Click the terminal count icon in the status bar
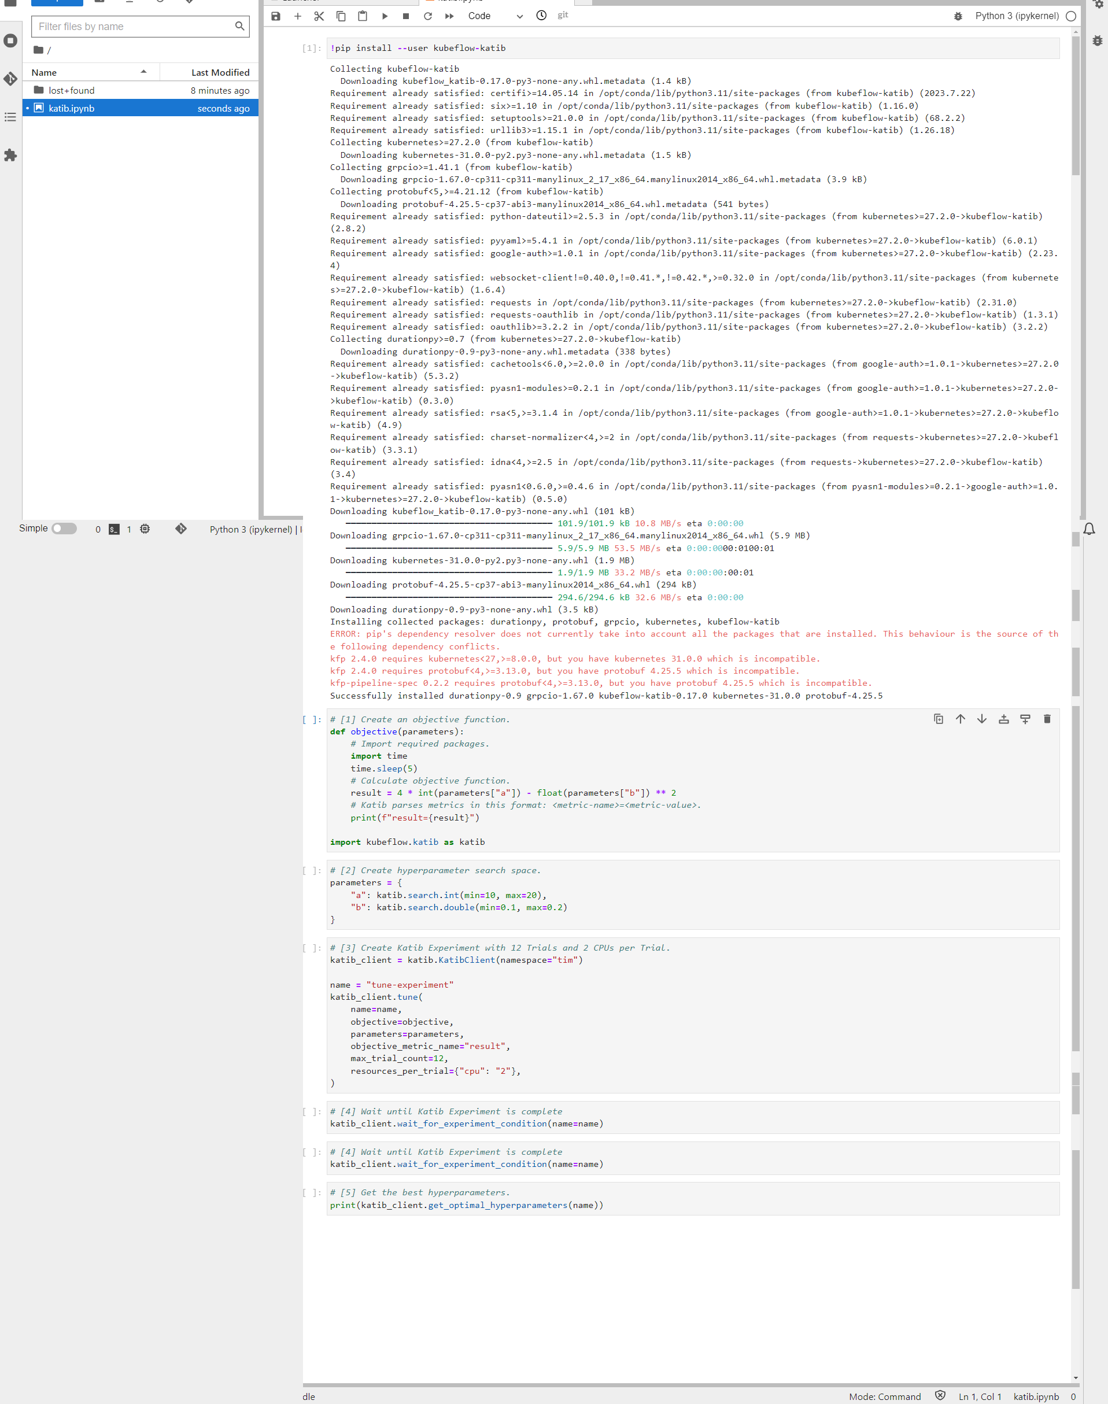The height and width of the screenshot is (1404, 1108). point(114,529)
